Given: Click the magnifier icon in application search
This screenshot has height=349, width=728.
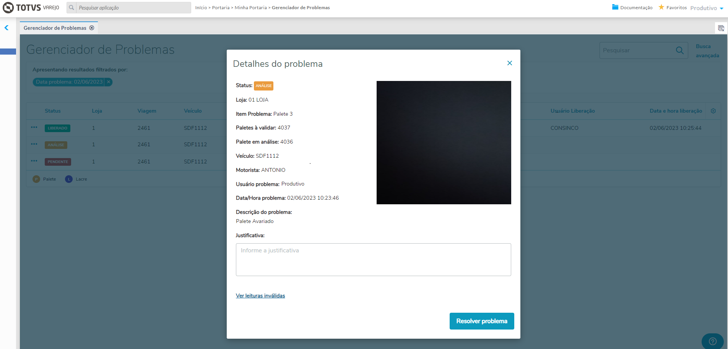Looking at the screenshot, I should (71, 8).
